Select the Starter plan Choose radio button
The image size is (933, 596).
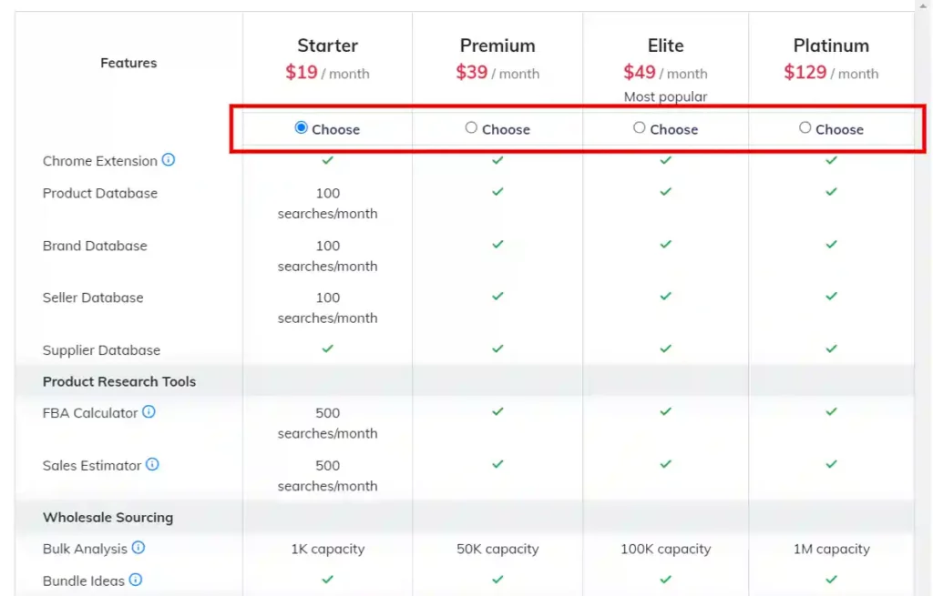(x=301, y=128)
